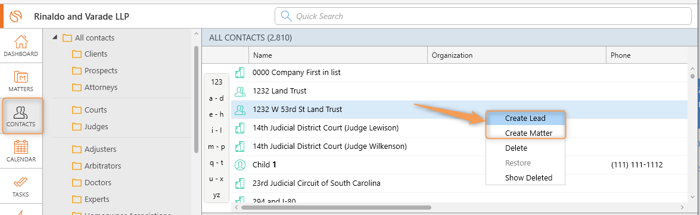Choose Create Matter from context menu
This screenshot has height=215, width=700.
(x=525, y=133)
